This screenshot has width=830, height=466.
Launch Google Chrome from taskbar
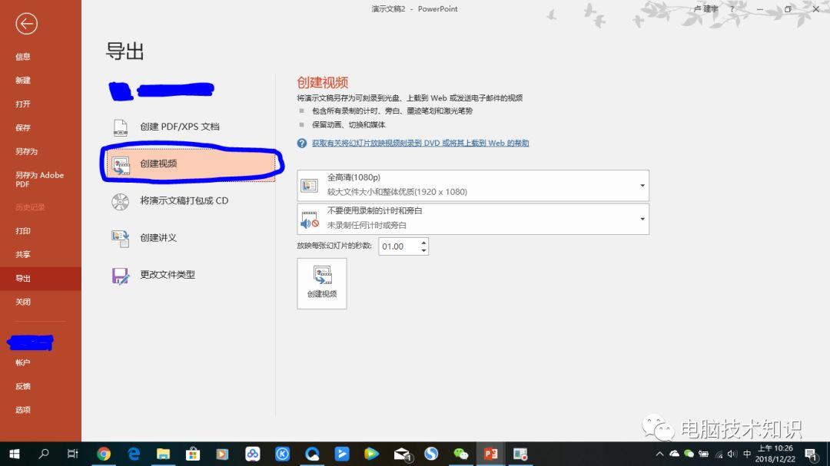[x=104, y=454]
